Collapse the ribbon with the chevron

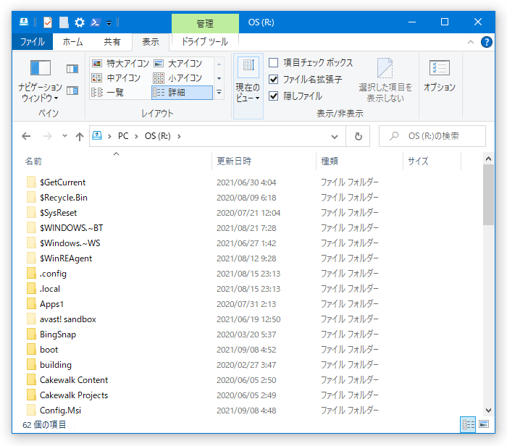tap(471, 42)
